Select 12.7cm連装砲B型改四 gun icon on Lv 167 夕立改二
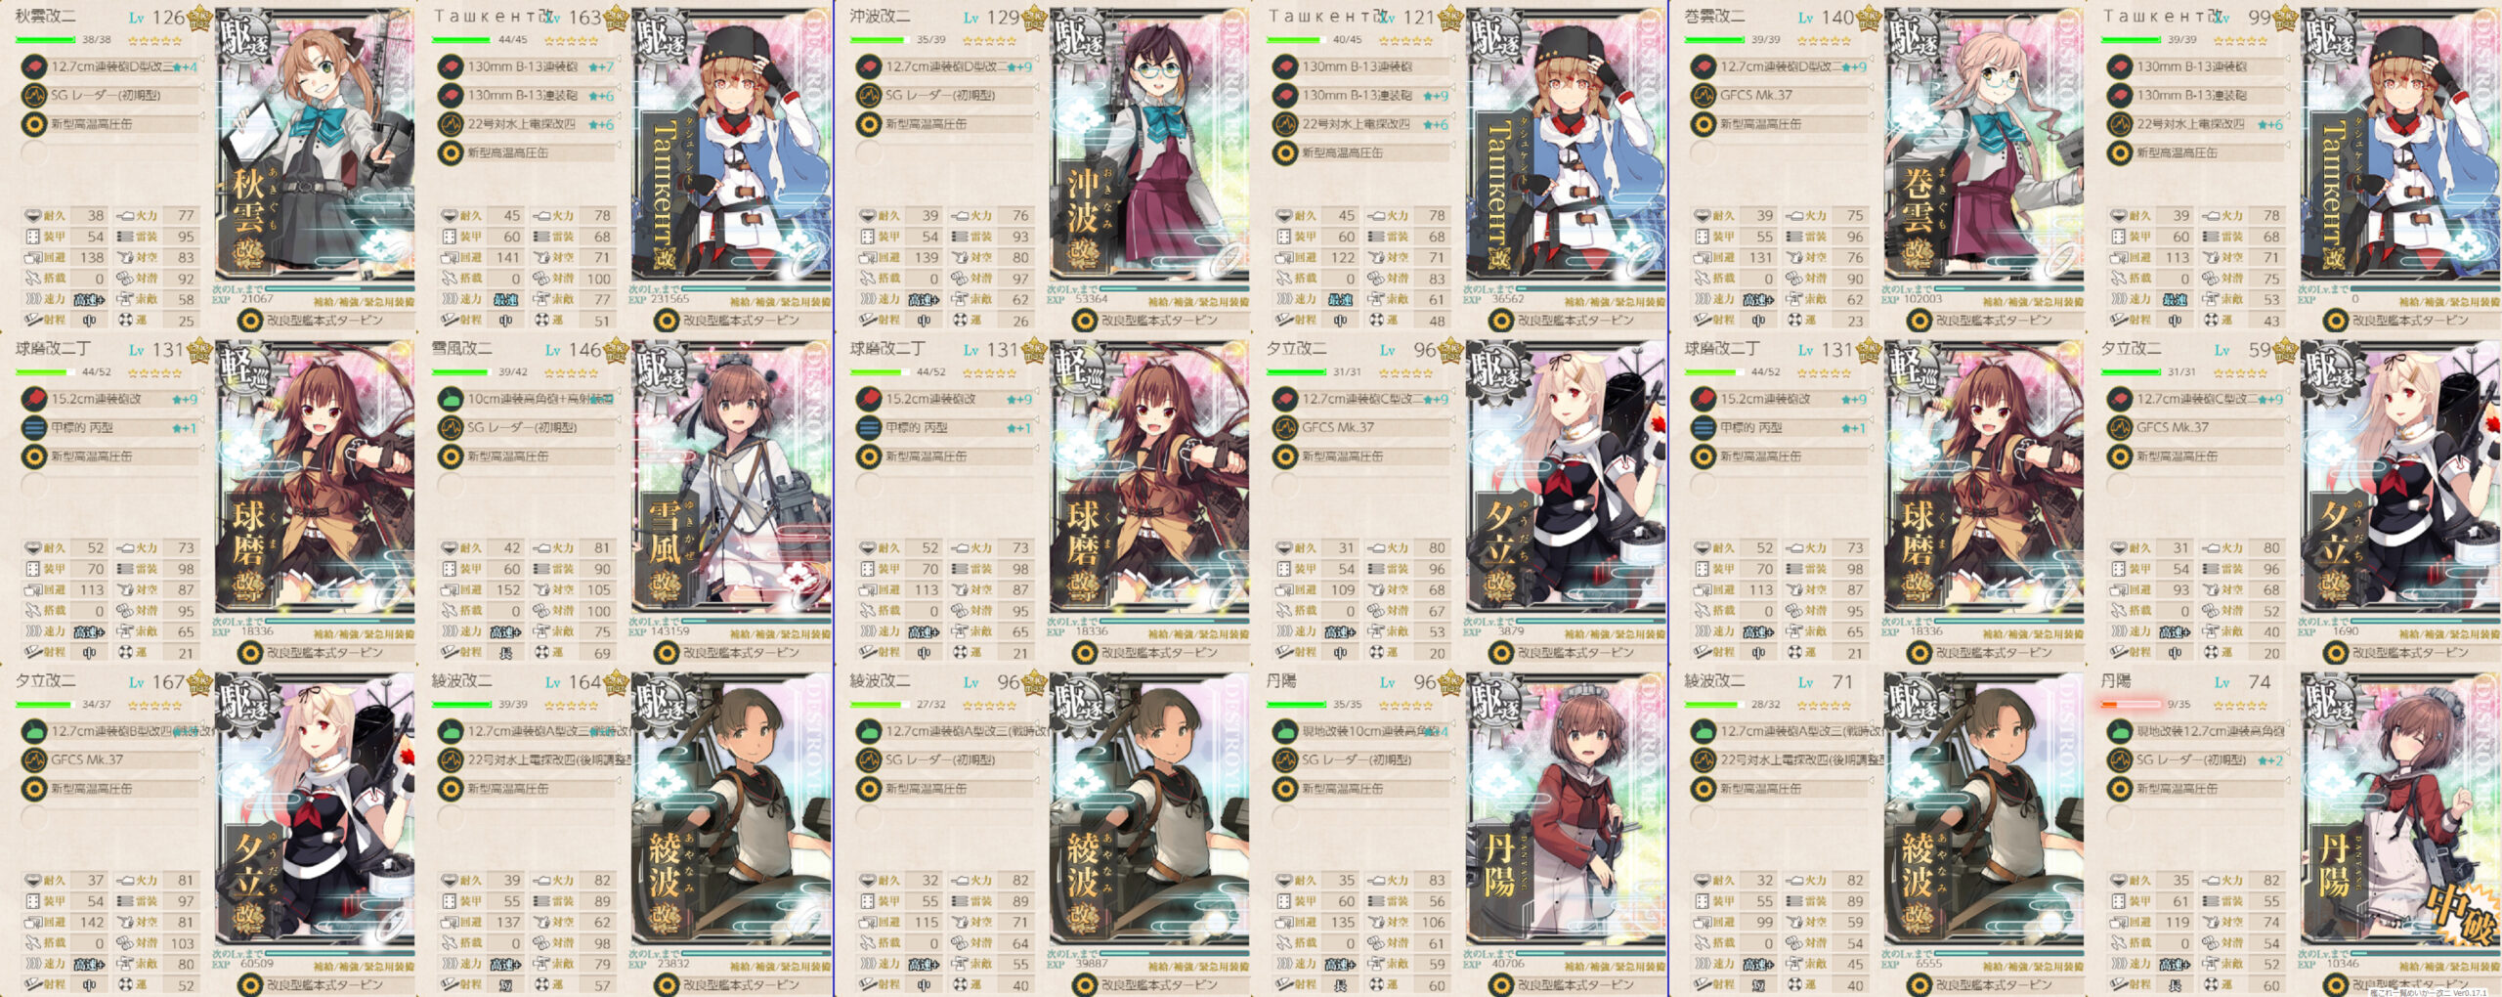The height and width of the screenshot is (997, 2502). coord(34,731)
